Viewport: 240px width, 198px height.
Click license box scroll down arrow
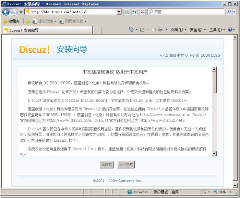(214, 154)
